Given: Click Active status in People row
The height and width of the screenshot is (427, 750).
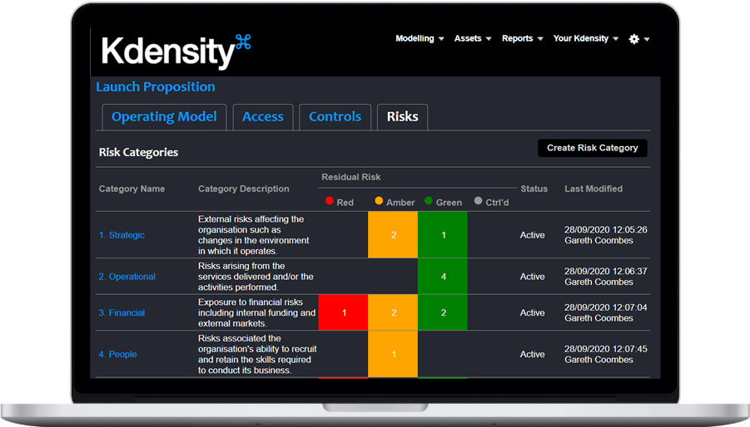Looking at the screenshot, I should pyautogui.click(x=533, y=355).
